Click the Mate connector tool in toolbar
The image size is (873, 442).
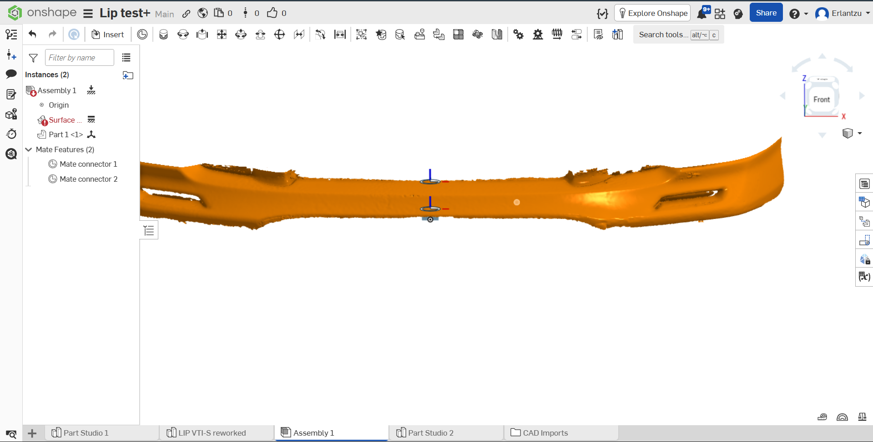click(142, 35)
